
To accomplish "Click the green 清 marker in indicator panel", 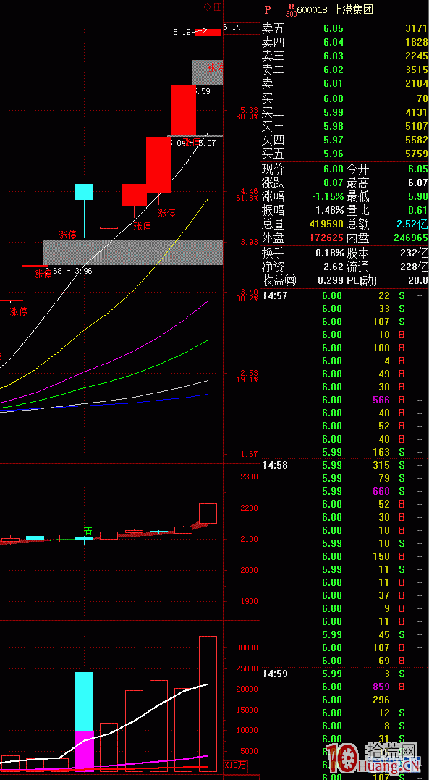I will [x=88, y=532].
